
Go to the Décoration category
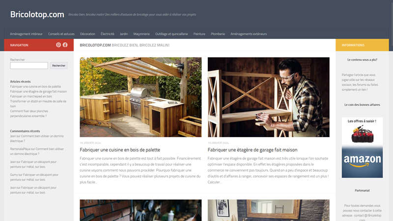(x=87, y=34)
